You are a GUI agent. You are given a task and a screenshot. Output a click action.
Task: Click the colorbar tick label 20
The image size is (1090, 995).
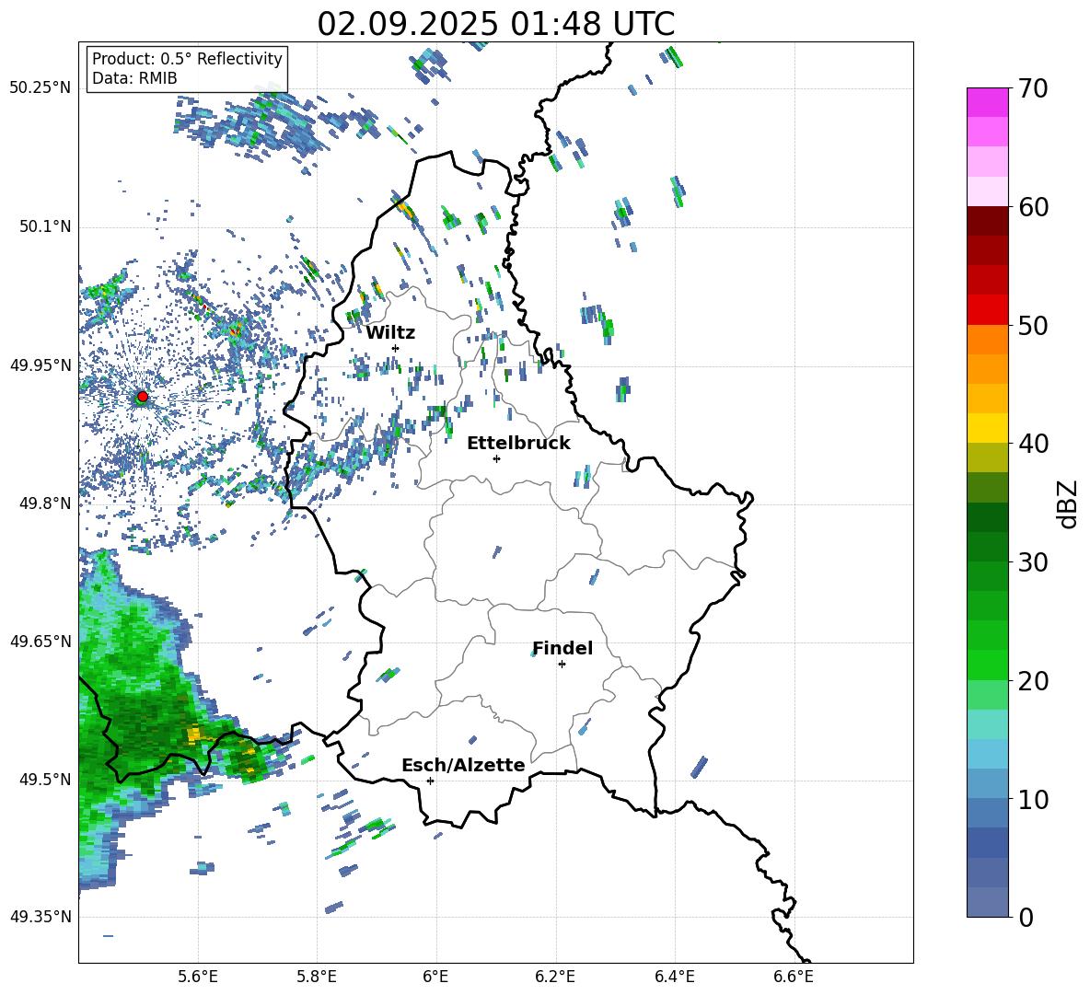[1033, 680]
